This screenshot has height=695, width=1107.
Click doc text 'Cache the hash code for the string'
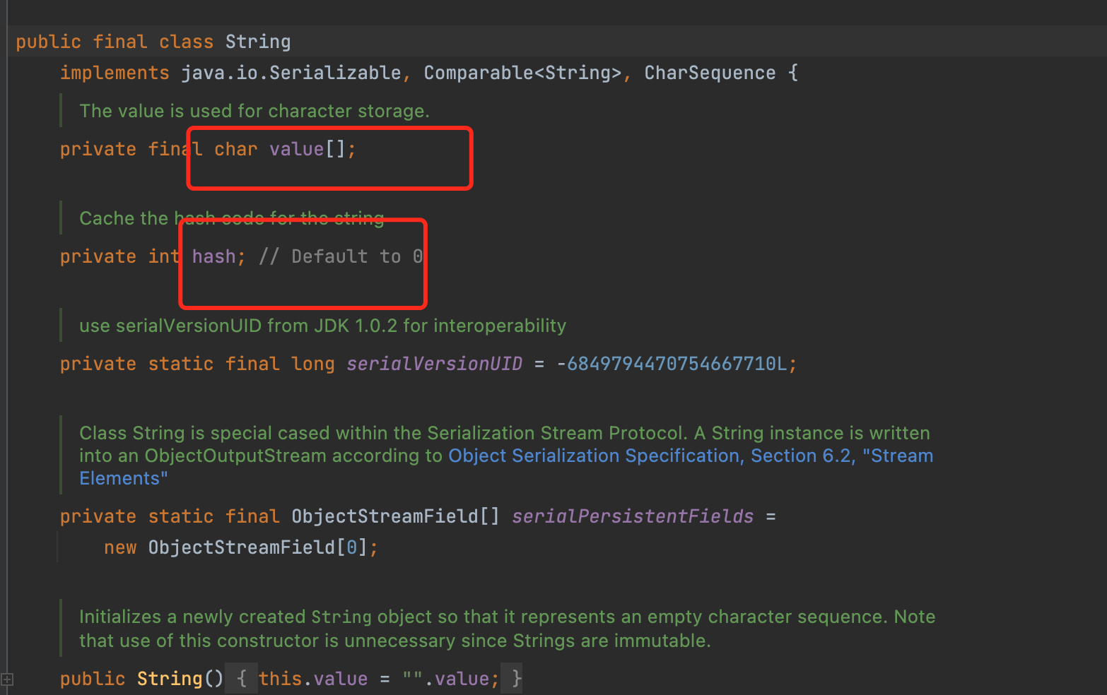(232, 219)
